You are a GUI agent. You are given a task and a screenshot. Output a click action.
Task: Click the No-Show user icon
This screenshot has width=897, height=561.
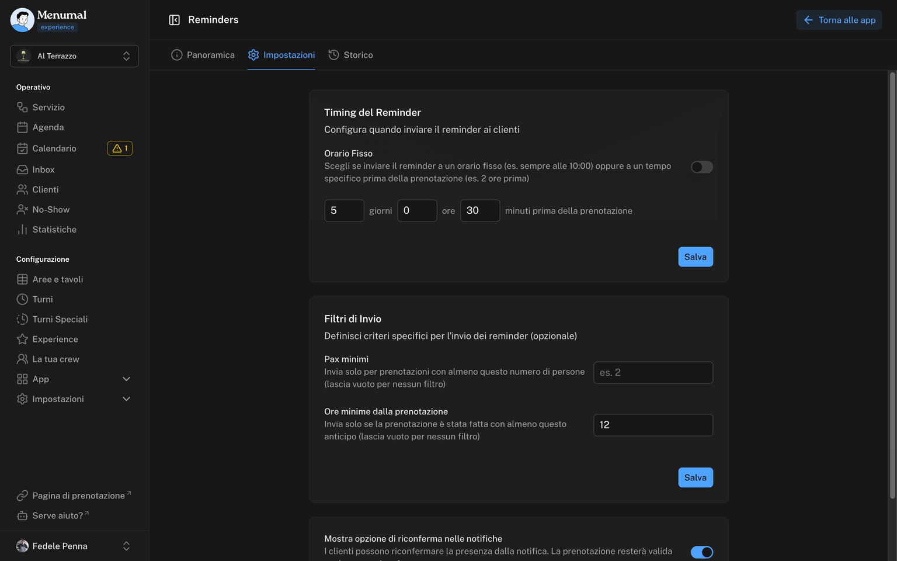tap(22, 209)
